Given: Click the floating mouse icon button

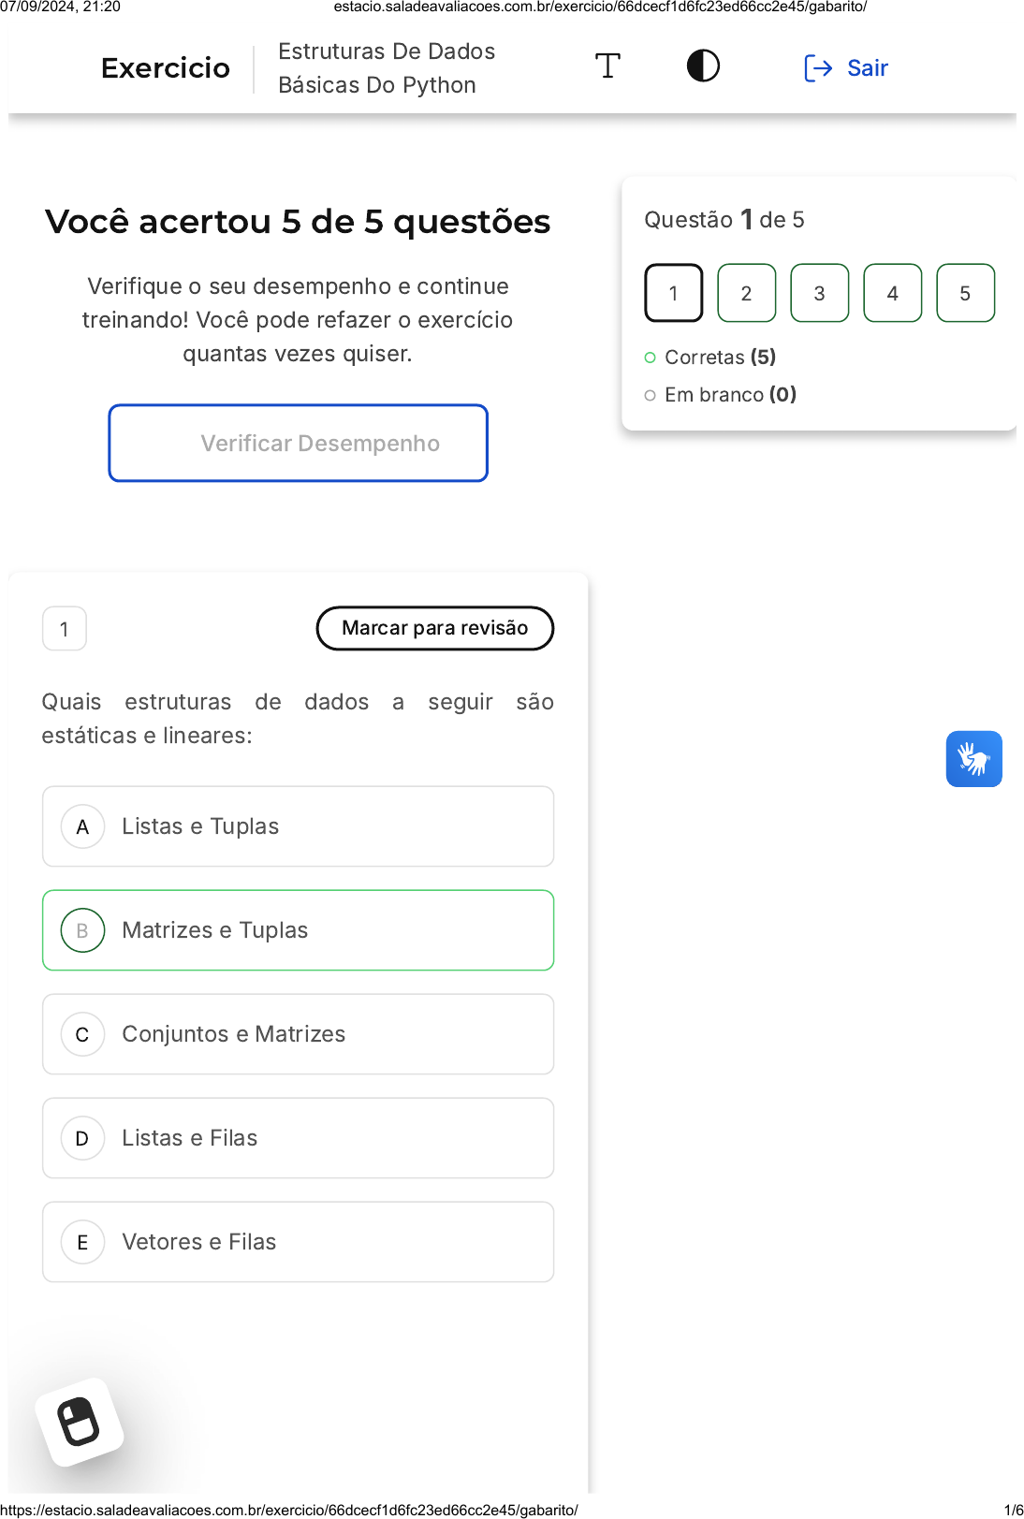Looking at the screenshot, I should pyautogui.click(x=80, y=1422).
